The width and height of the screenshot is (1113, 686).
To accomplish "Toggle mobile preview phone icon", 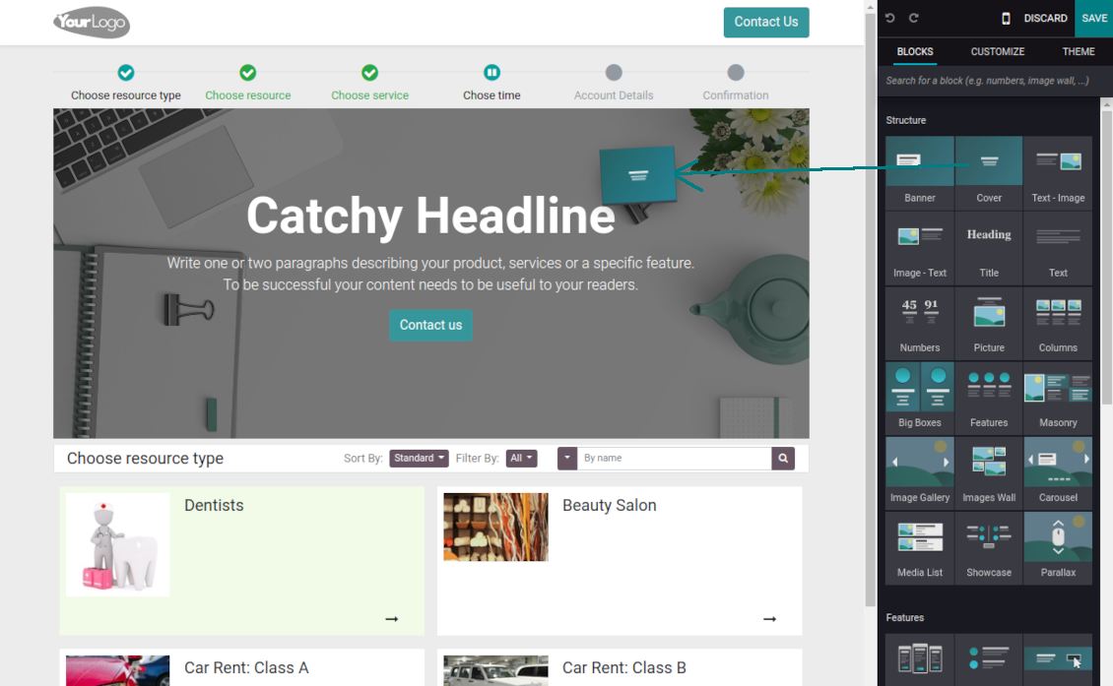I will [x=1006, y=19].
